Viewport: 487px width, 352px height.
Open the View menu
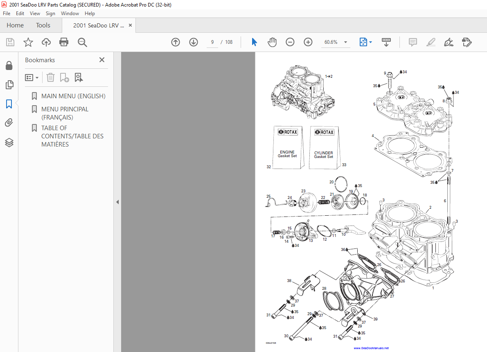coord(35,14)
